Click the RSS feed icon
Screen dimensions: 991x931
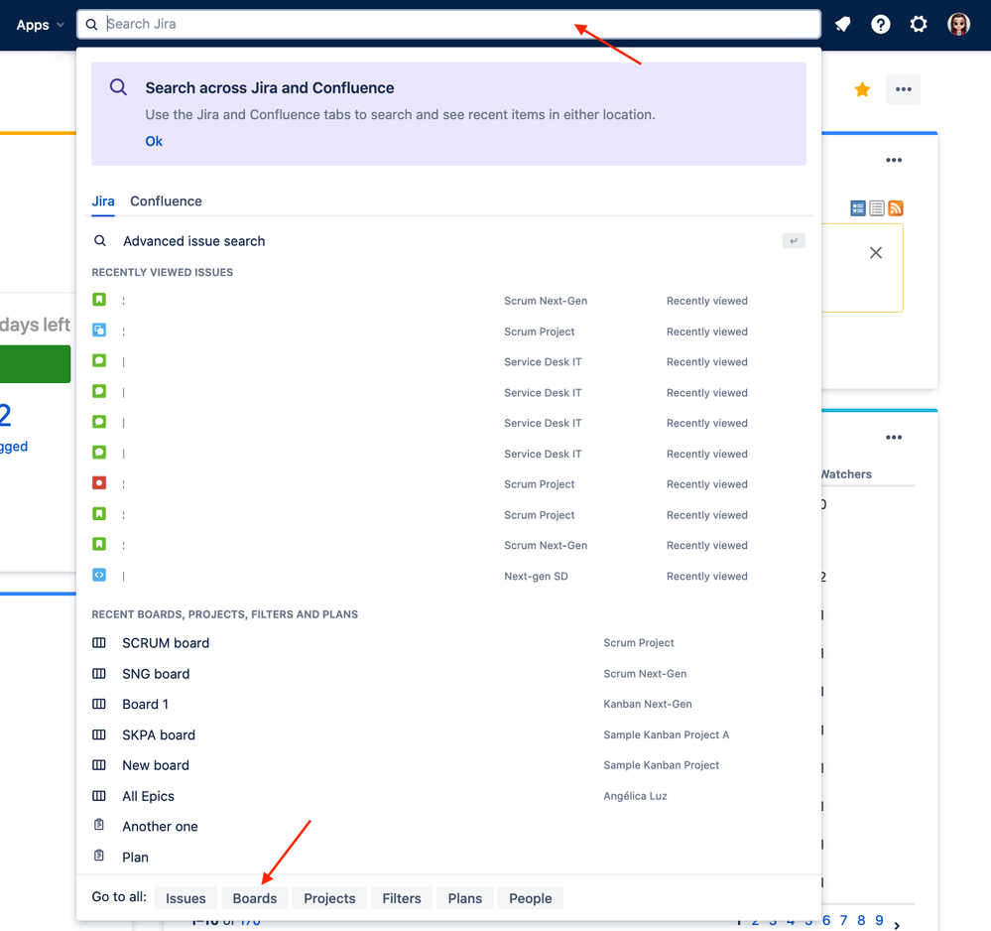896,208
